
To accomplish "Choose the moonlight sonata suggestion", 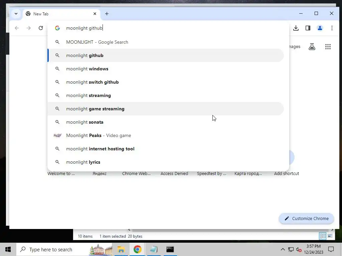I will [x=166, y=122].
